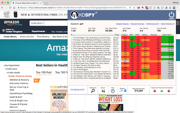Open 'Hit Down Dammit!' book row
The image size is (180, 113).
(87, 65)
